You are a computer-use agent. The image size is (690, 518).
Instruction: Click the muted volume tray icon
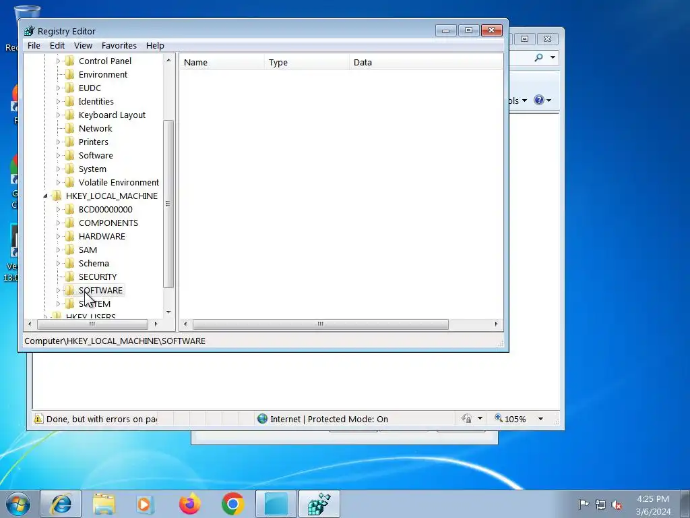click(617, 505)
